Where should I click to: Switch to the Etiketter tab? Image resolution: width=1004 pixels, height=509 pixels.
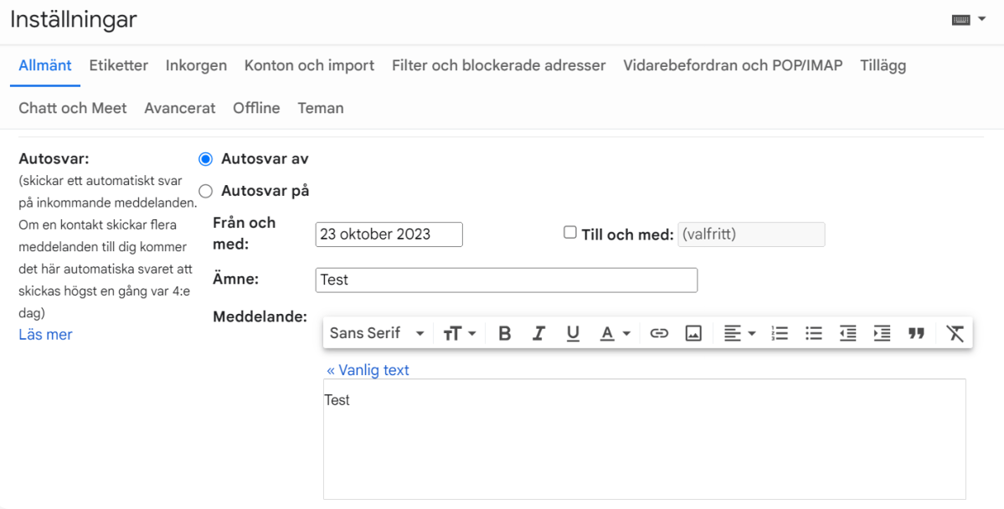click(118, 64)
